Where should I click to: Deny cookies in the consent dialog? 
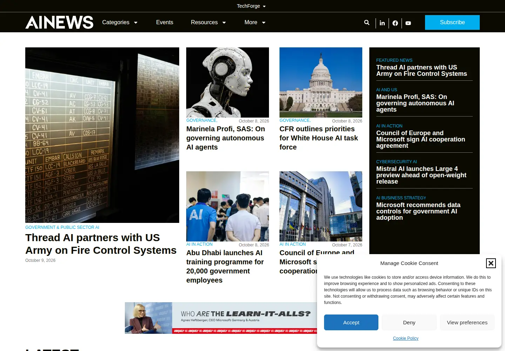[x=409, y=323]
